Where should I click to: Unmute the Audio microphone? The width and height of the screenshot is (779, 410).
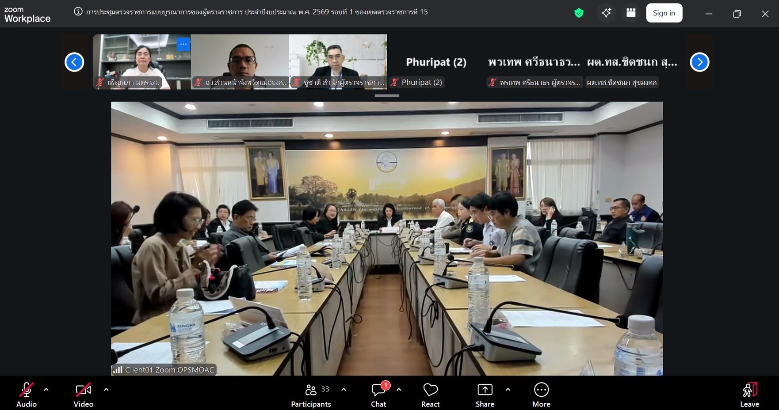click(x=27, y=395)
